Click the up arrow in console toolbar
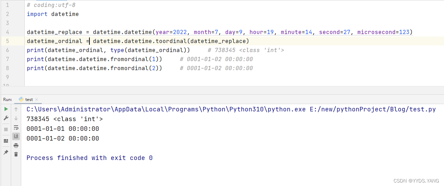This screenshot has height=186, width=444. point(16,109)
